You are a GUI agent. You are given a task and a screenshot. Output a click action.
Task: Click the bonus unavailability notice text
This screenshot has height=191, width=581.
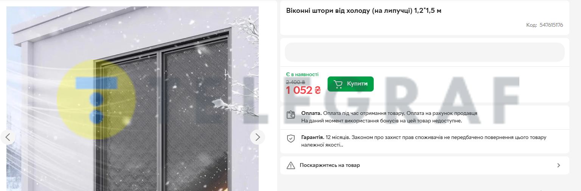click(x=382, y=121)
